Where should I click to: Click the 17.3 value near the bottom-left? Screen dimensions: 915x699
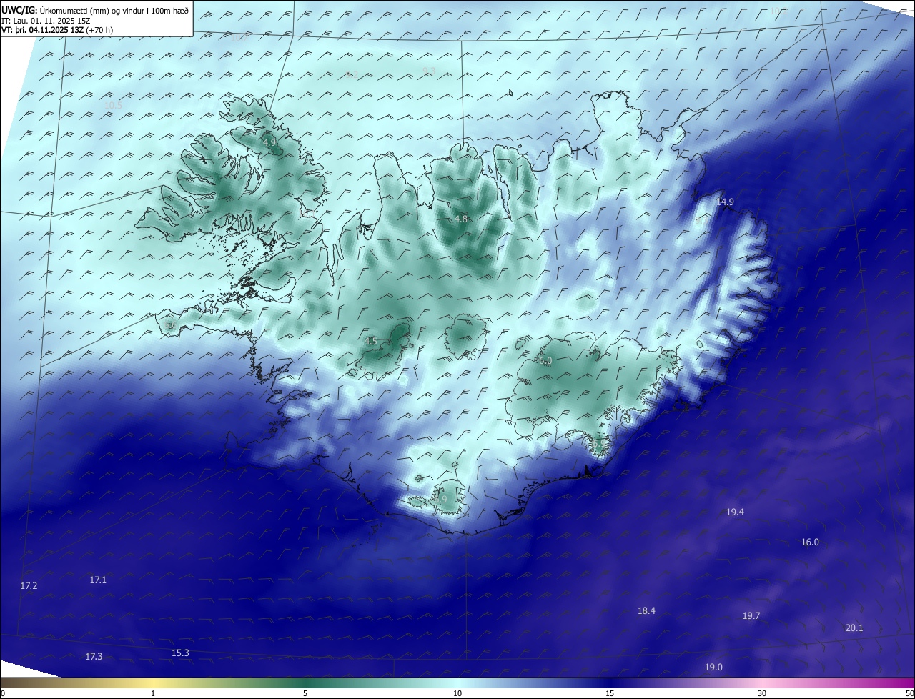click(x=94, y=657)
